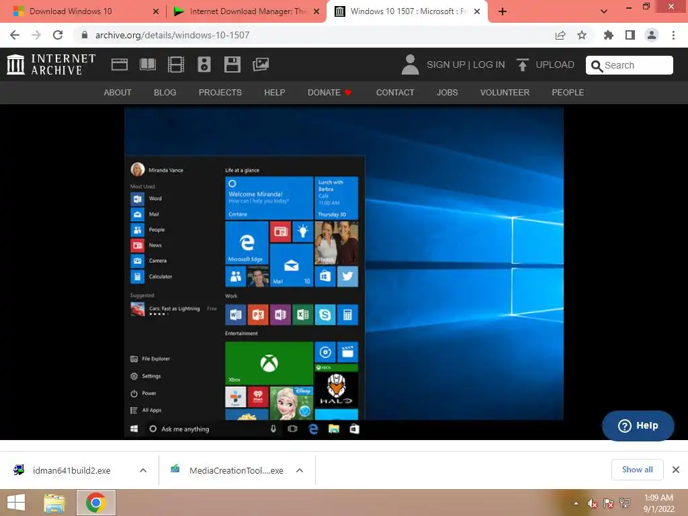Screen dimensions: 688x516
Task: Click the user avatar icon beside Sign Up
Action: coord(411,64)
